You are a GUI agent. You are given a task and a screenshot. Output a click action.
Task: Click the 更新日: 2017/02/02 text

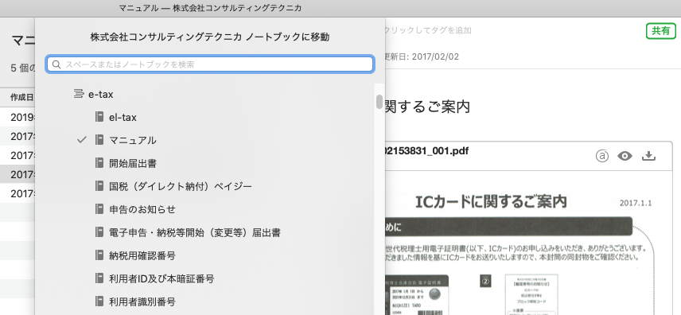tap(422, 56)
